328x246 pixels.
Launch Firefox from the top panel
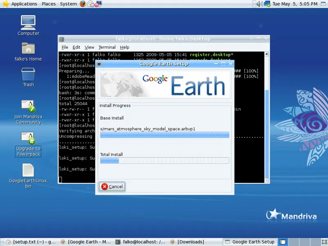pos(83,4)
